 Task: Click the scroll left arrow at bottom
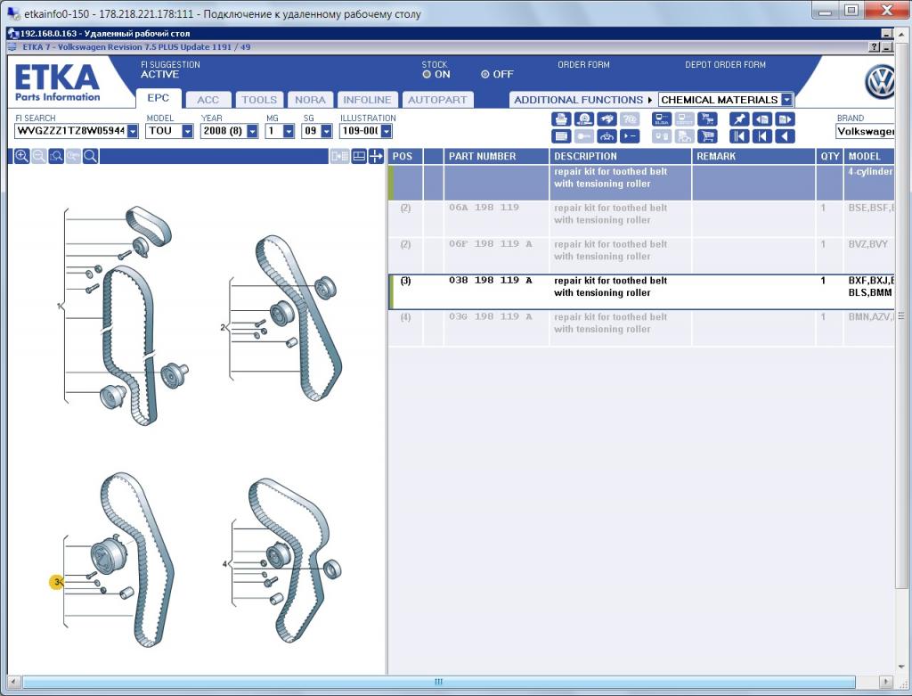click(14, 682)
